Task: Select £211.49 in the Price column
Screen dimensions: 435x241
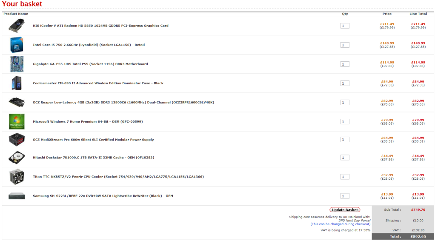Action: [x=387, y=24]
